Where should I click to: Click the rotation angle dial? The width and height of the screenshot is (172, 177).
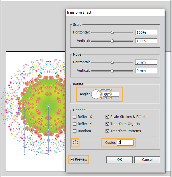tap(96, 94)
